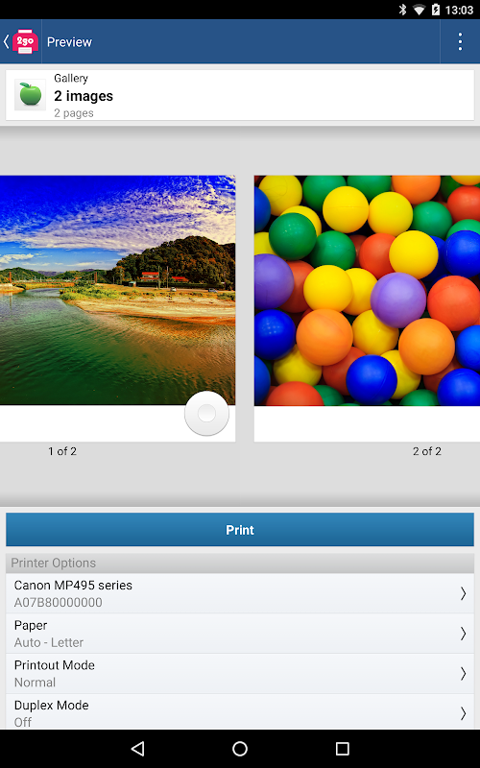The height and width of the screenshot is (768, 480).
Task: Tap the Wi-Fi signal status icon
Action: pyautogui.click(x=419, y=10)
